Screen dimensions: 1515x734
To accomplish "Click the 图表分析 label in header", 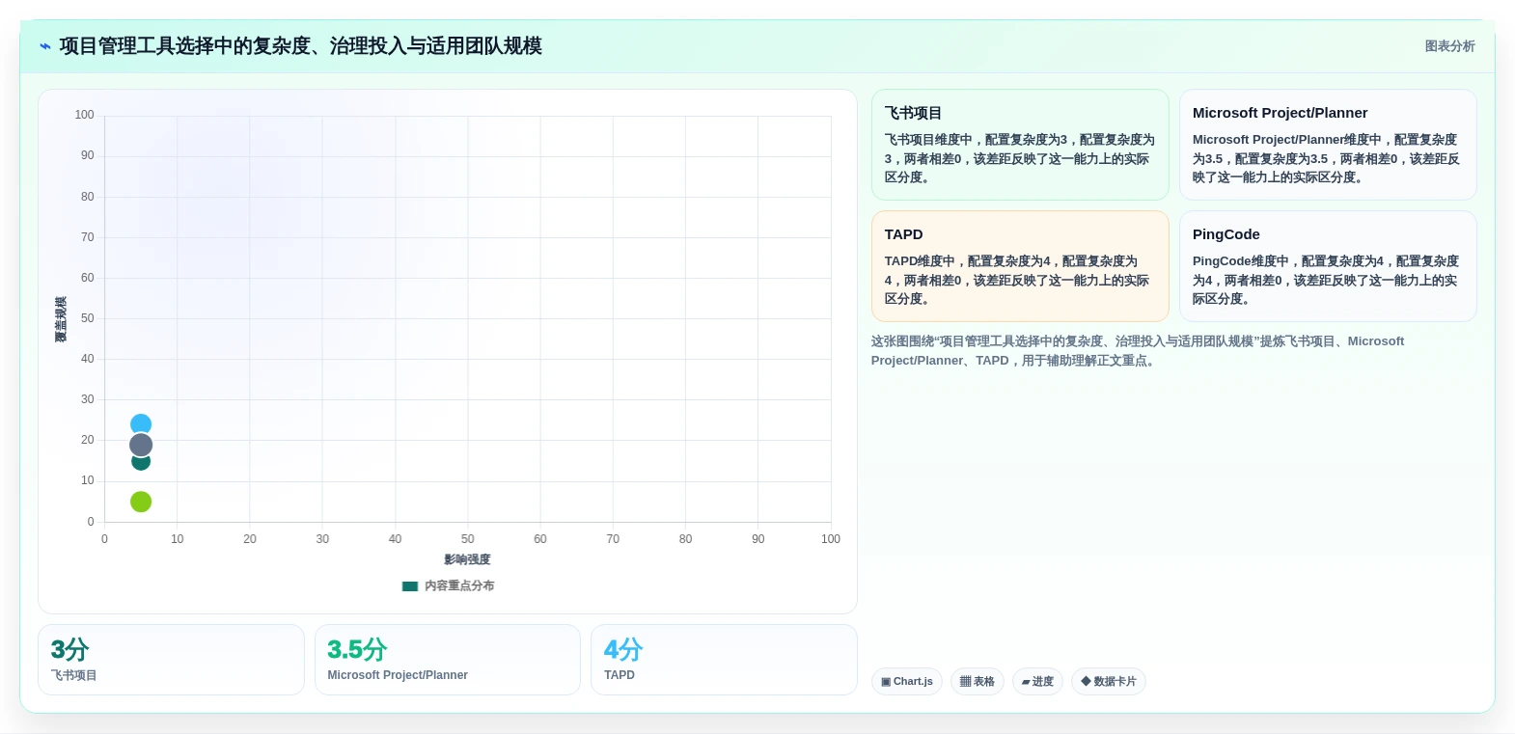I will [x=1449, y=46].
